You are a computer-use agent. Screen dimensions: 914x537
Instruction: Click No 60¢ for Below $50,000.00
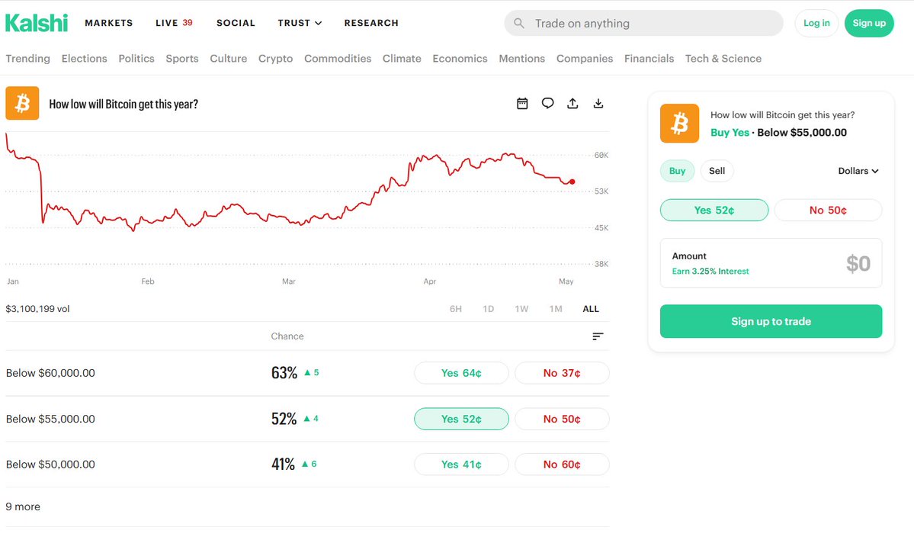(x=562, y=464)
